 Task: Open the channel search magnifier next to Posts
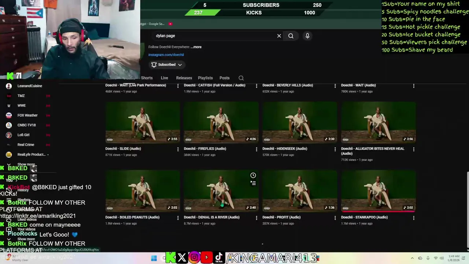pyautogui.click(x=241, y=78)
